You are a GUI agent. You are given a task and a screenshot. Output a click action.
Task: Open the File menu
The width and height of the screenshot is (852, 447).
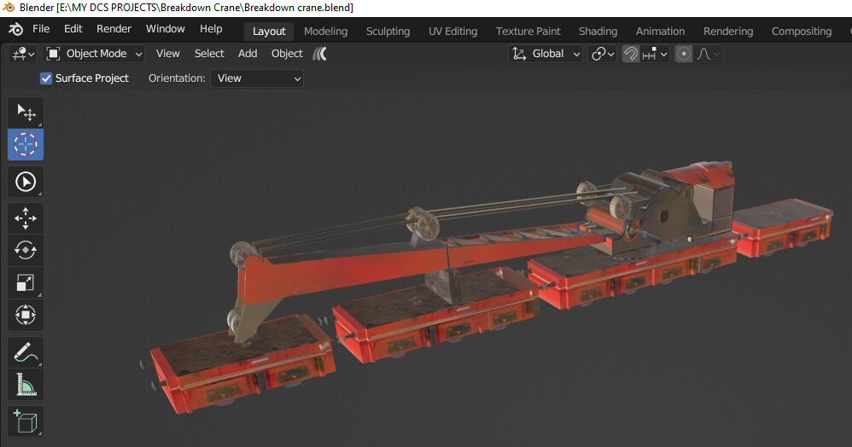41,29
